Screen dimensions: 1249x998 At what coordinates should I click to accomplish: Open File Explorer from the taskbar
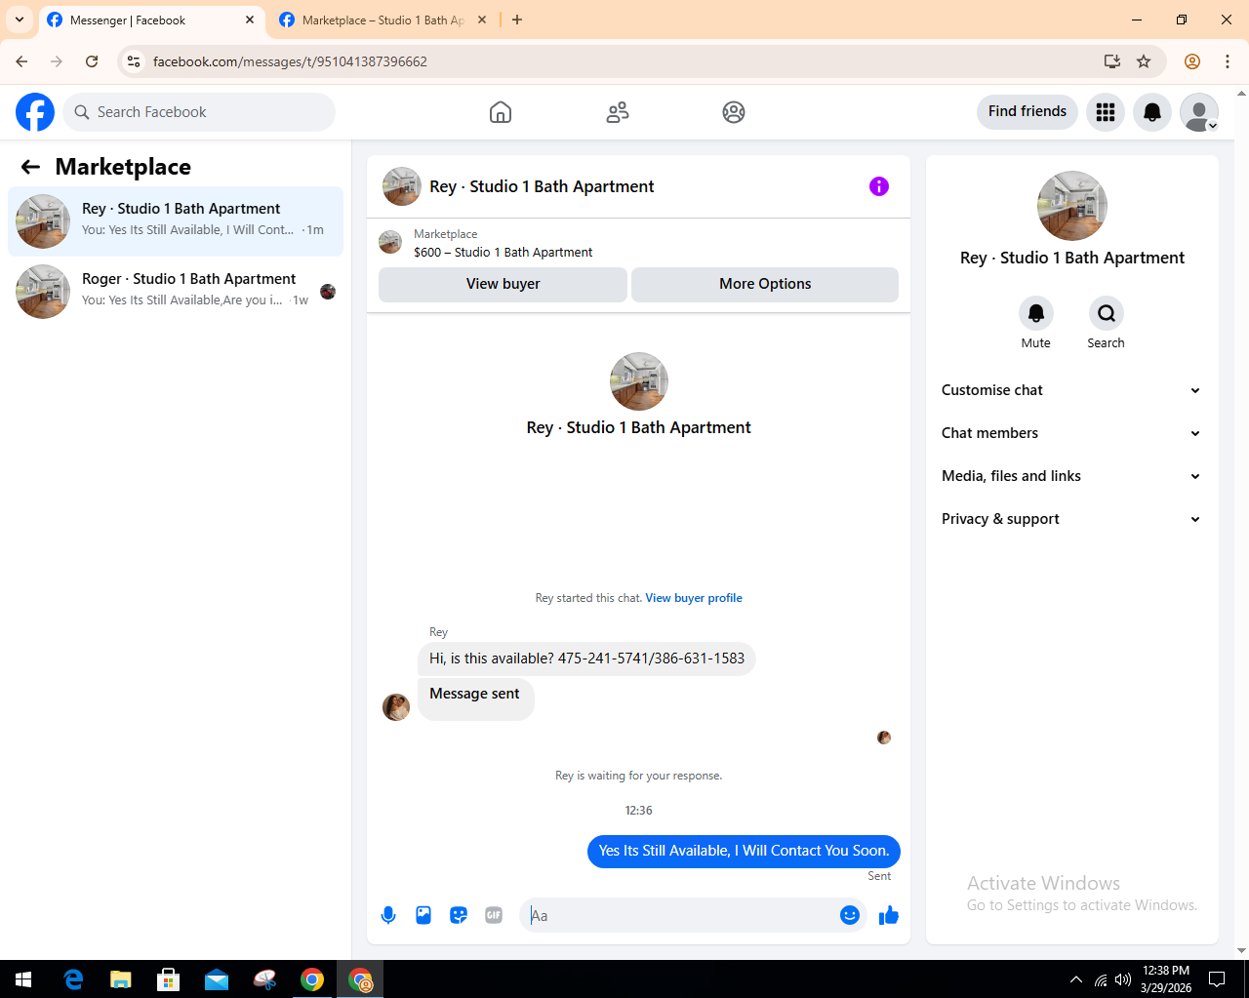point(121,979)
